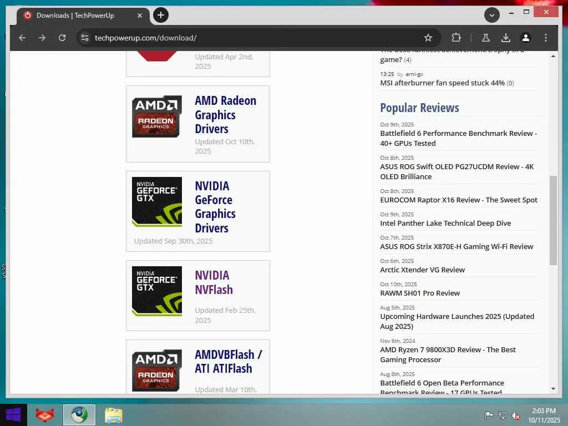
Task: Show browser downloads
Action: coord(506,38)
